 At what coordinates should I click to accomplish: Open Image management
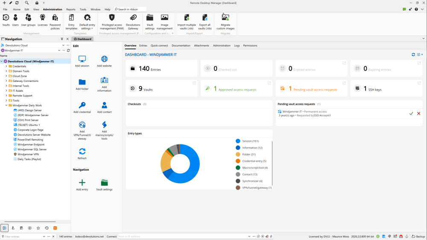pyautogui.click(x=164, y=22)
